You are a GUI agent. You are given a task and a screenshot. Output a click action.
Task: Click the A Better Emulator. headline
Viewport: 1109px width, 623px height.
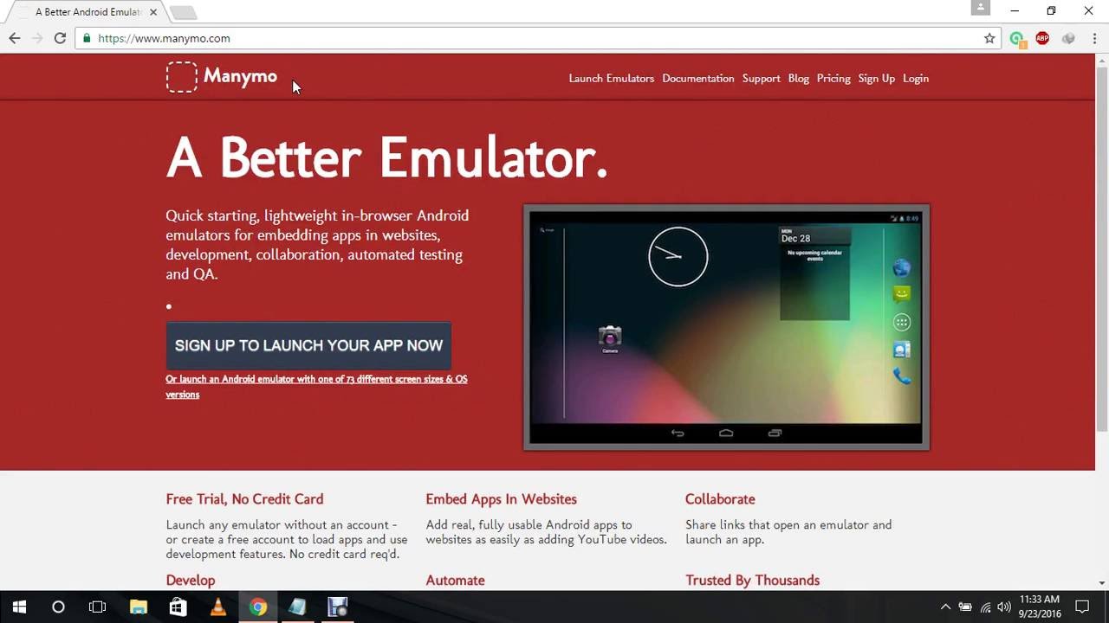coord(386,157)
